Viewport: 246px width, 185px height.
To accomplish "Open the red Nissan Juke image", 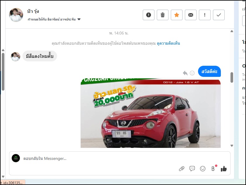I will pos(151,113).
